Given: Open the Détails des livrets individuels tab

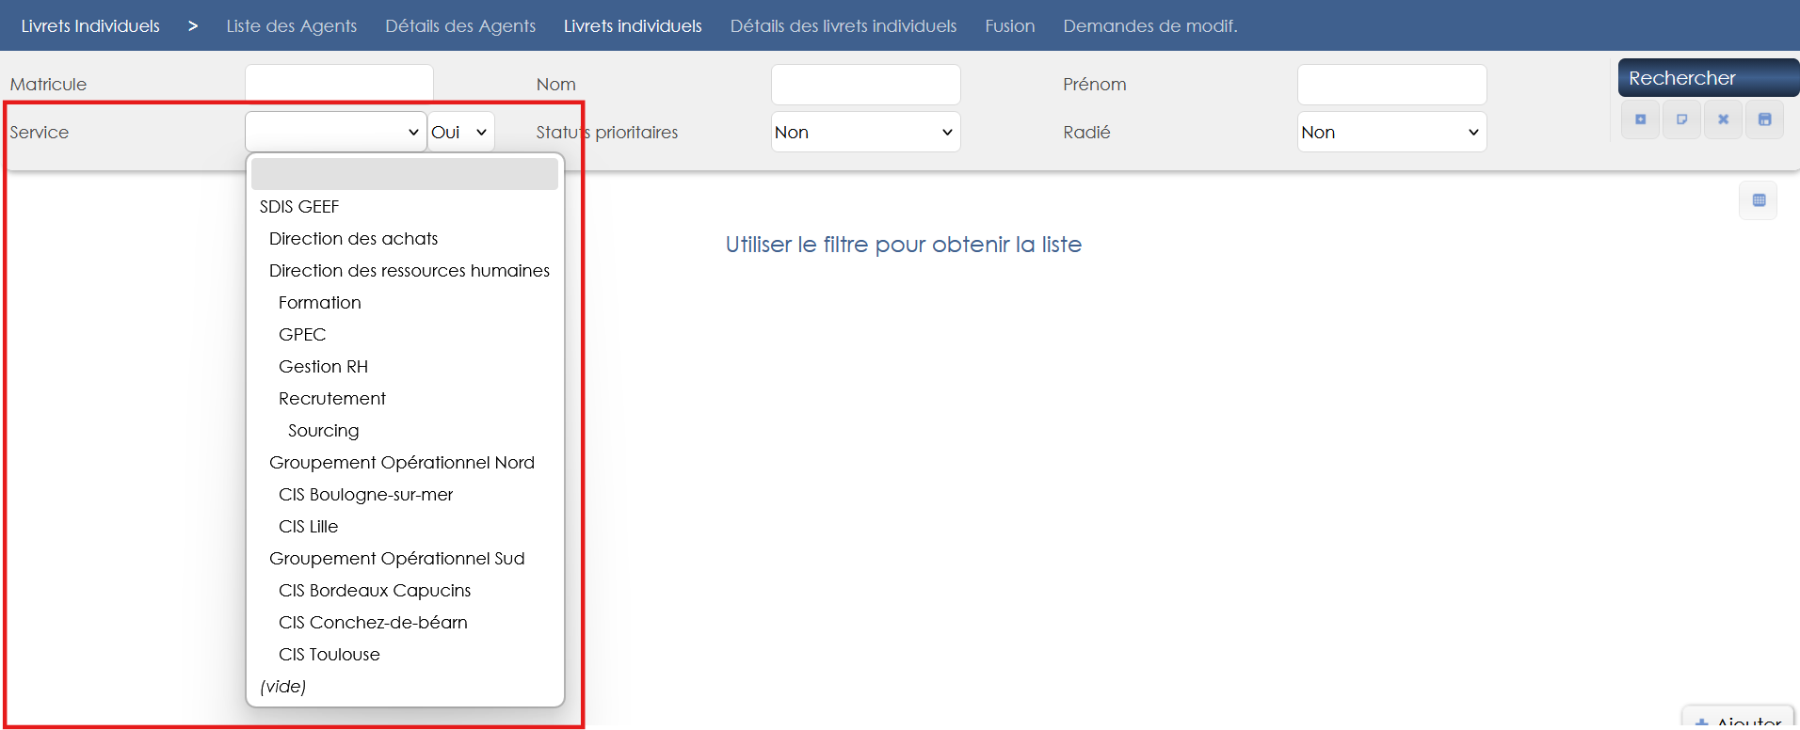Looking at the screenshot, I should click(x=843, y=26).
